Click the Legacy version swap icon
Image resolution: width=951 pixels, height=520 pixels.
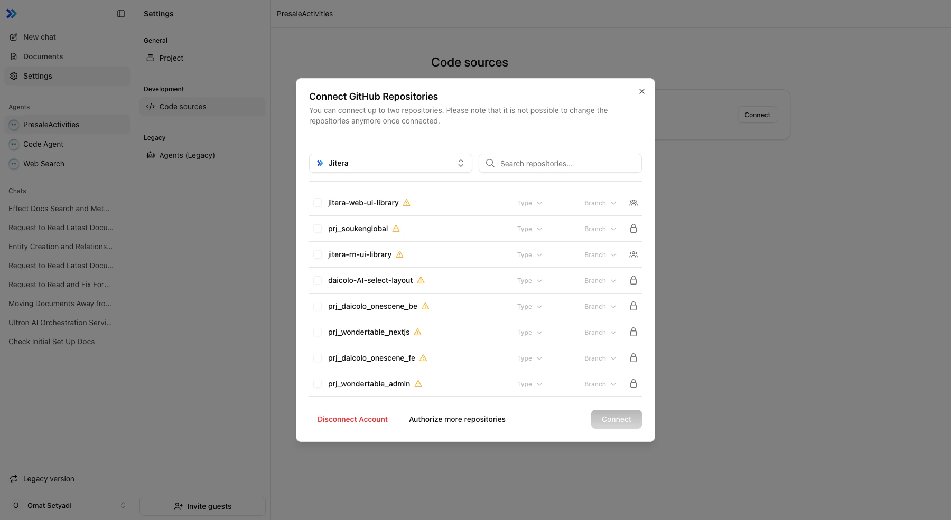(14, 479)
